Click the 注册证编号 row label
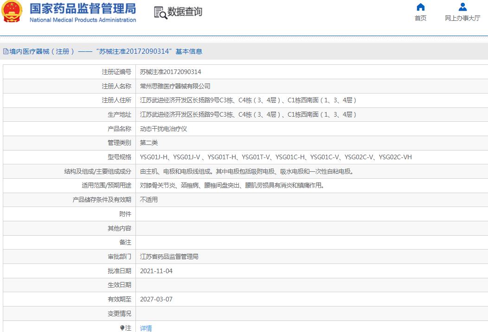Image resolution: width=488 pixels, height=332 pixels. click(116, 72)
